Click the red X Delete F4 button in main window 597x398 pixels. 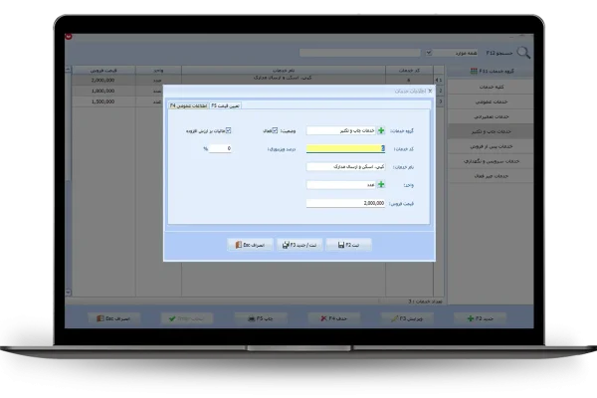pos(334,318)
